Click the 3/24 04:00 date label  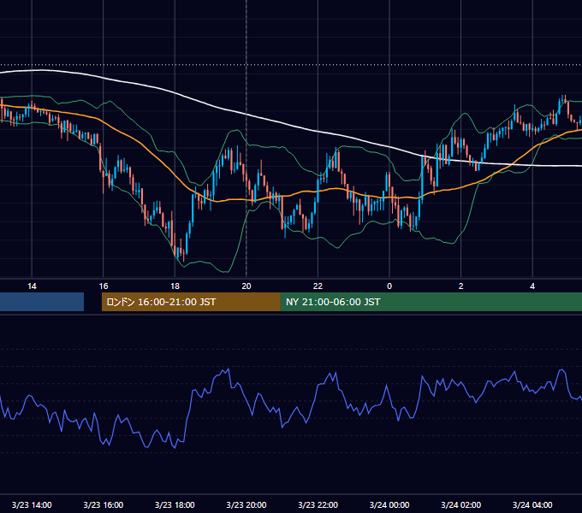point(532,504)
